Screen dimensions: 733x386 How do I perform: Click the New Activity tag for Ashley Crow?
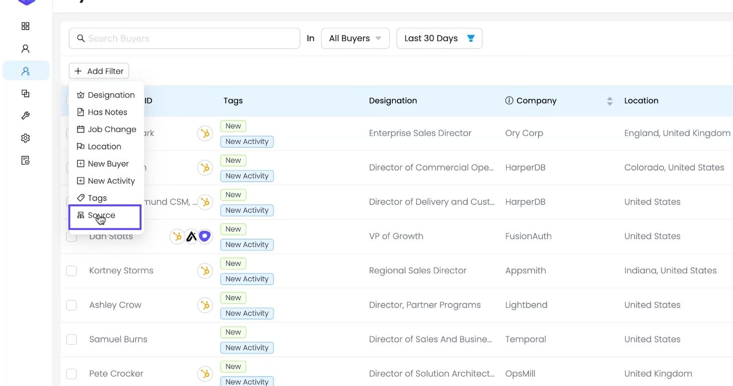247,313
